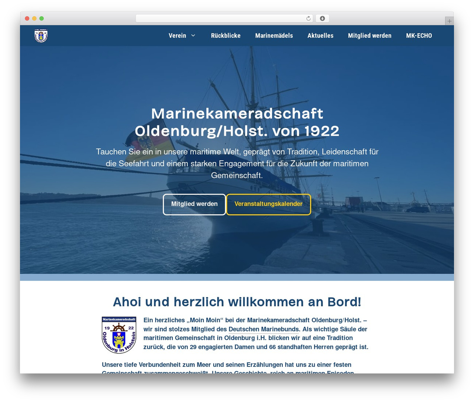Screen dimensions: 474x402
Task: Follow the Deutschen Marinebunds link
Action: (264, 329)
